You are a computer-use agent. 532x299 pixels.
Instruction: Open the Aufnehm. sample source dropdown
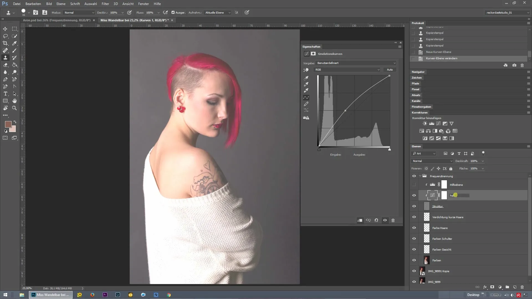point(218,13)
